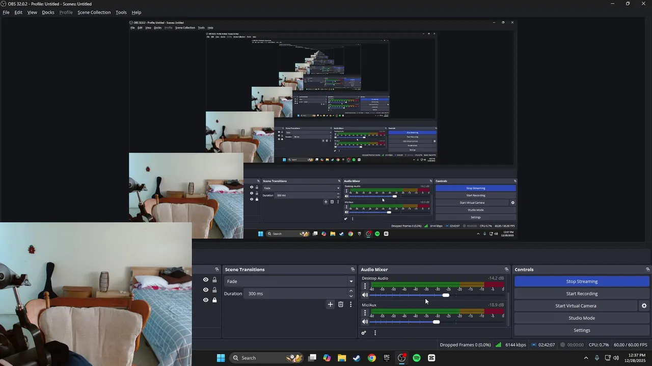Open Google Chrome from the taskbar
This screenshot has width=652, height=366.
click(372, 358)
